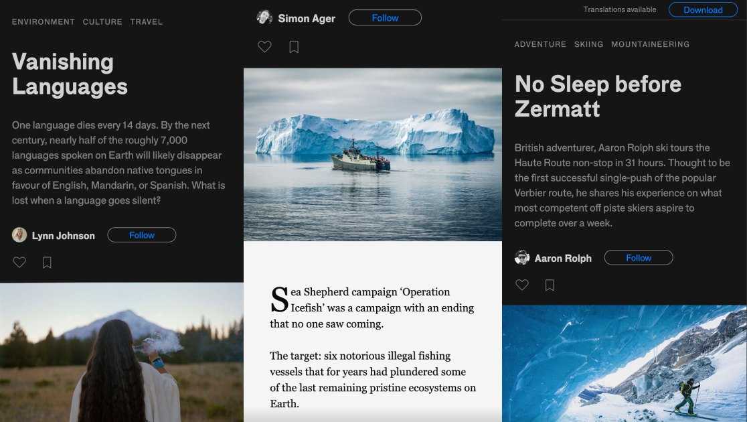Click author name Simon Ager
This screenshot has width=747, height=422.
click(x=307, y=19)
